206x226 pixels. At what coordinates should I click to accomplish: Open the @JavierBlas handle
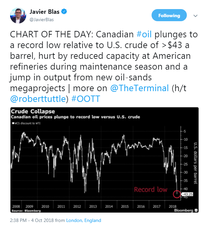tap(41, 20)
